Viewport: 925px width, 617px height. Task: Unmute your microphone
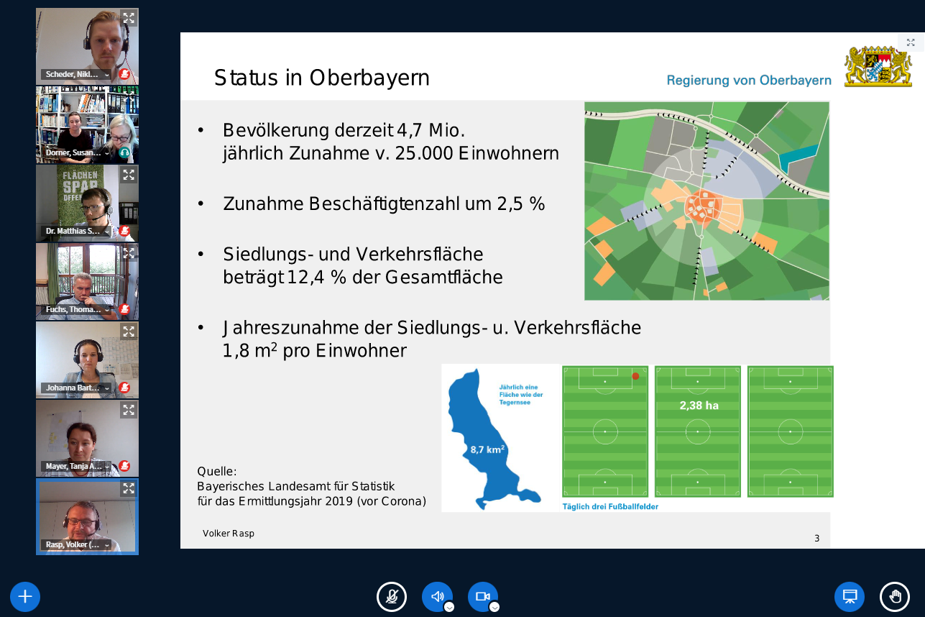pos(392,596)
